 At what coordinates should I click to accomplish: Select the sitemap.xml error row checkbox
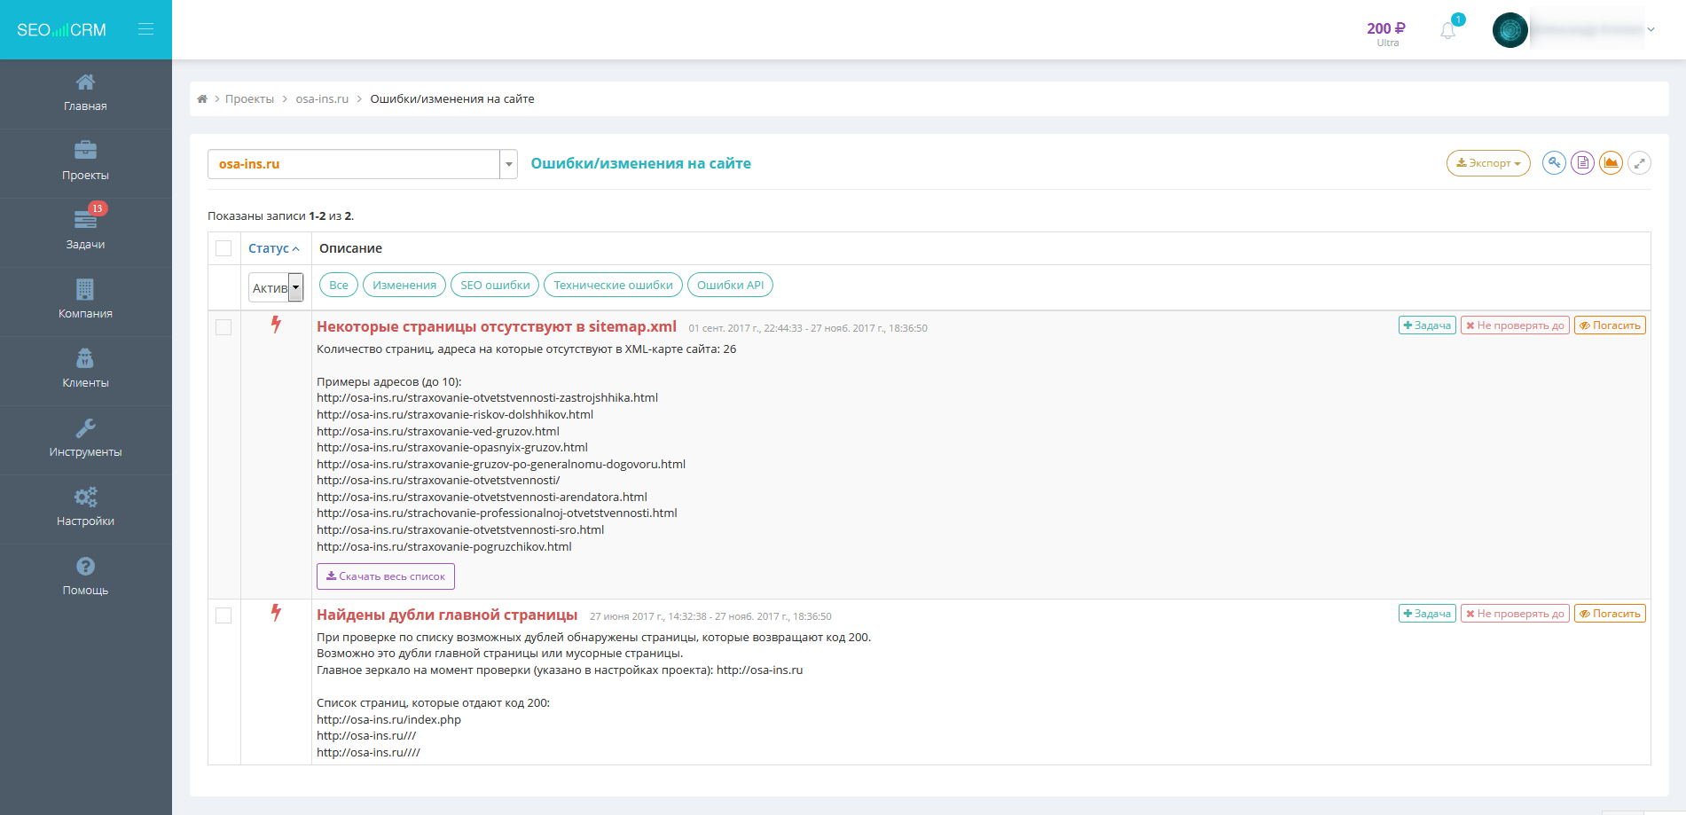click(x=223, y=327)
